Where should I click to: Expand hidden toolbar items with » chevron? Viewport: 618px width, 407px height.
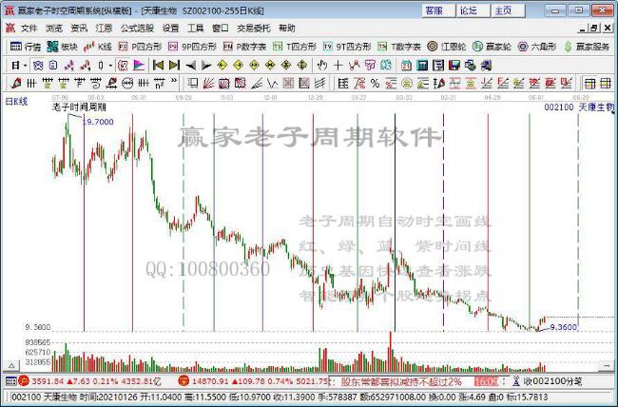(174, 81)
